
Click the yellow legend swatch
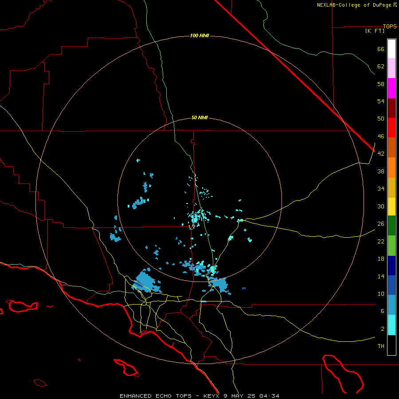click(x=391, y=207)
